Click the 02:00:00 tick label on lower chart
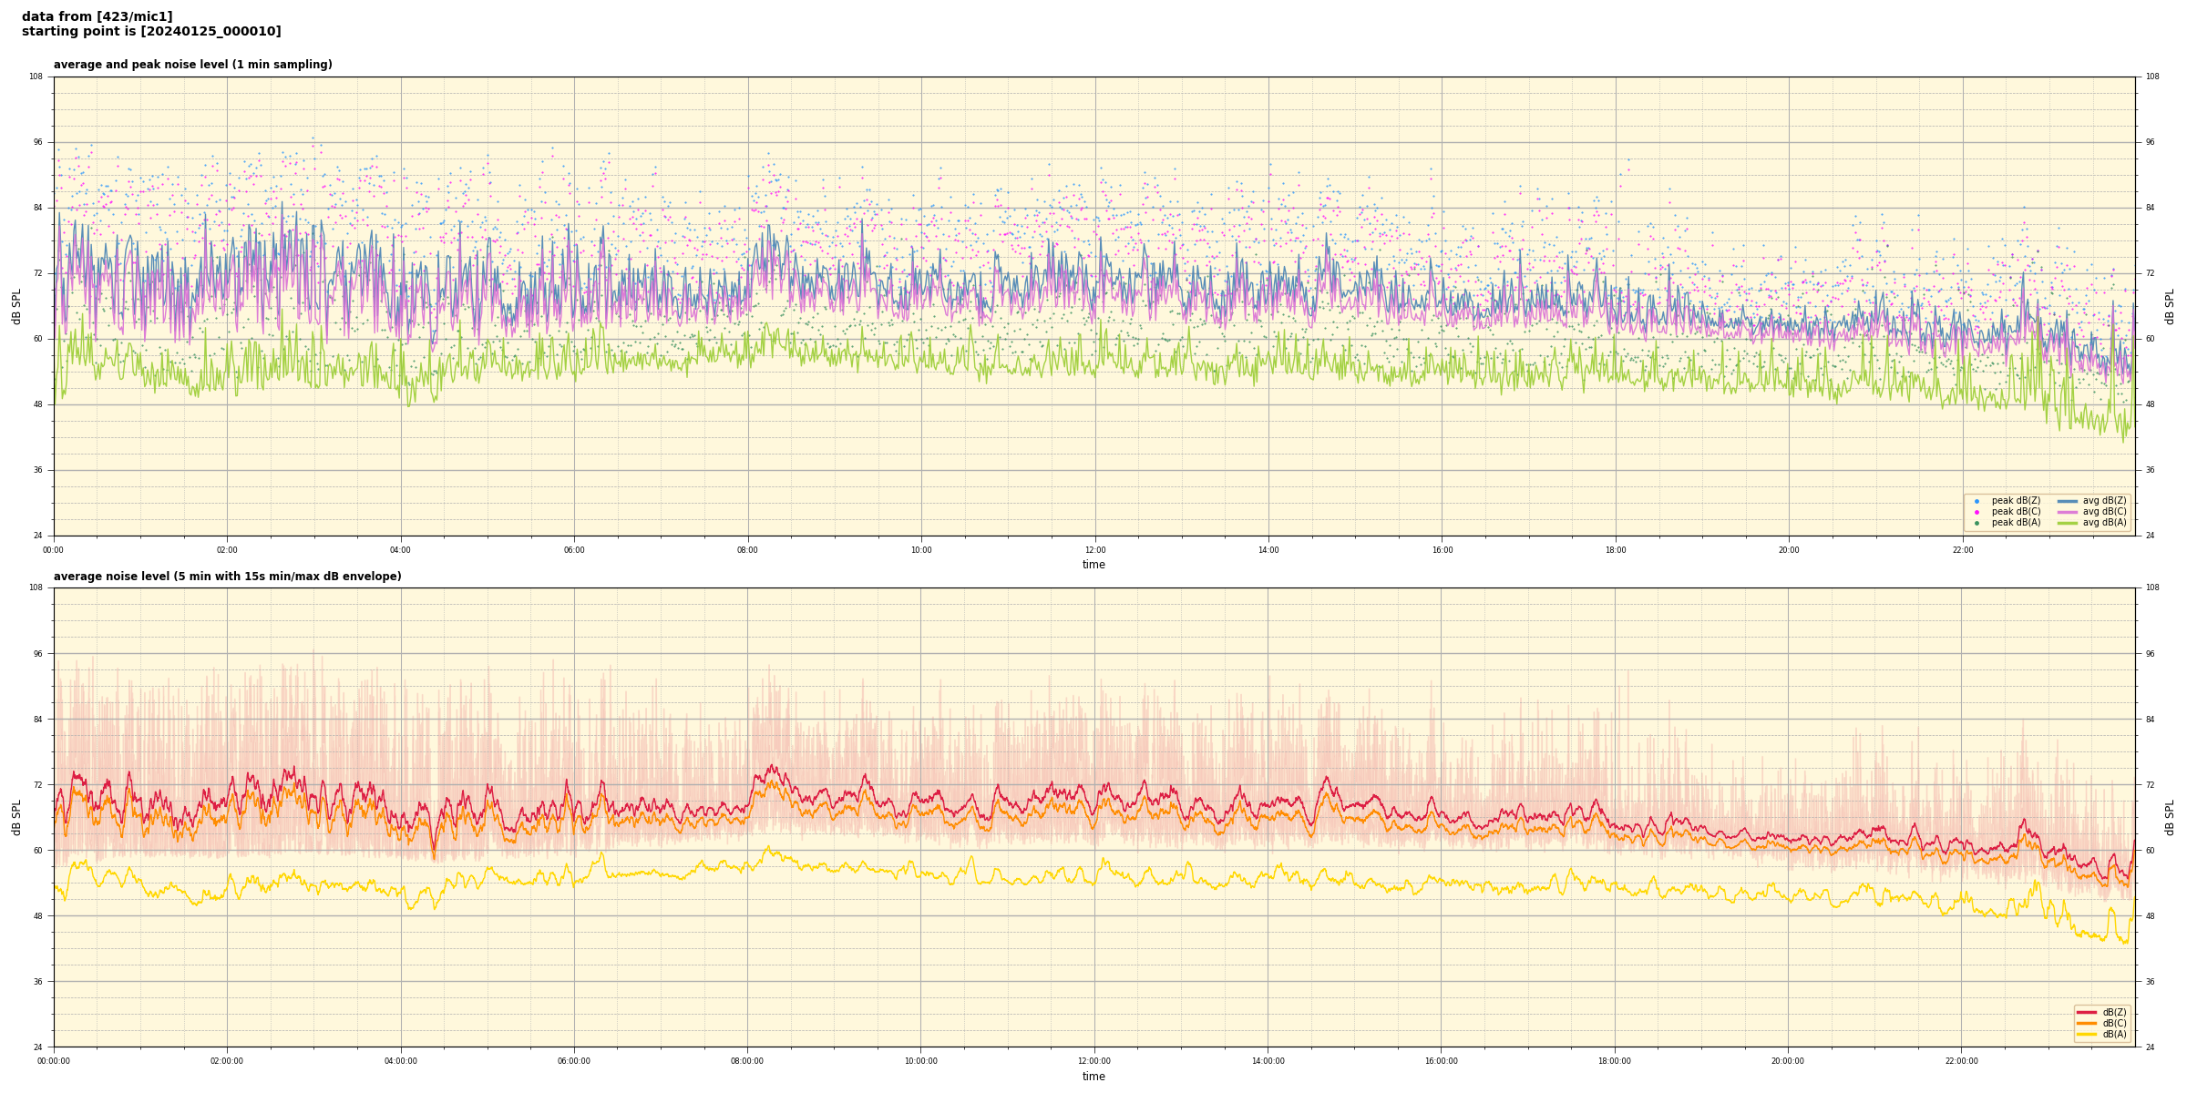This screenshot has width=2187, height=1093. pos(227,1061)
